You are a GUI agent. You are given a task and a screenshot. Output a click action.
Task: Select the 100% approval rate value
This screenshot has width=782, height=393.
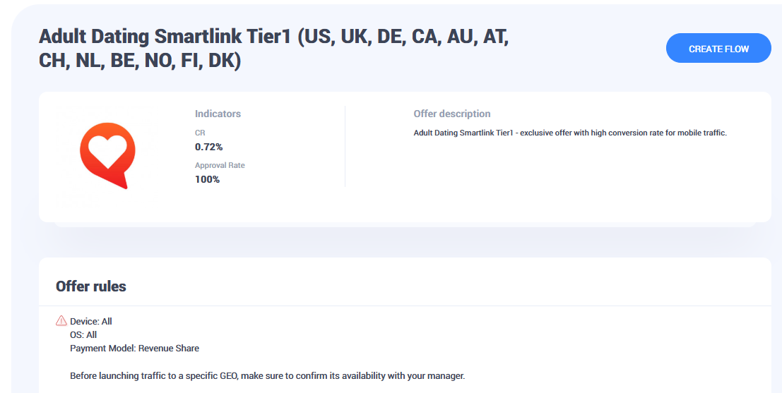click(207, 179)
